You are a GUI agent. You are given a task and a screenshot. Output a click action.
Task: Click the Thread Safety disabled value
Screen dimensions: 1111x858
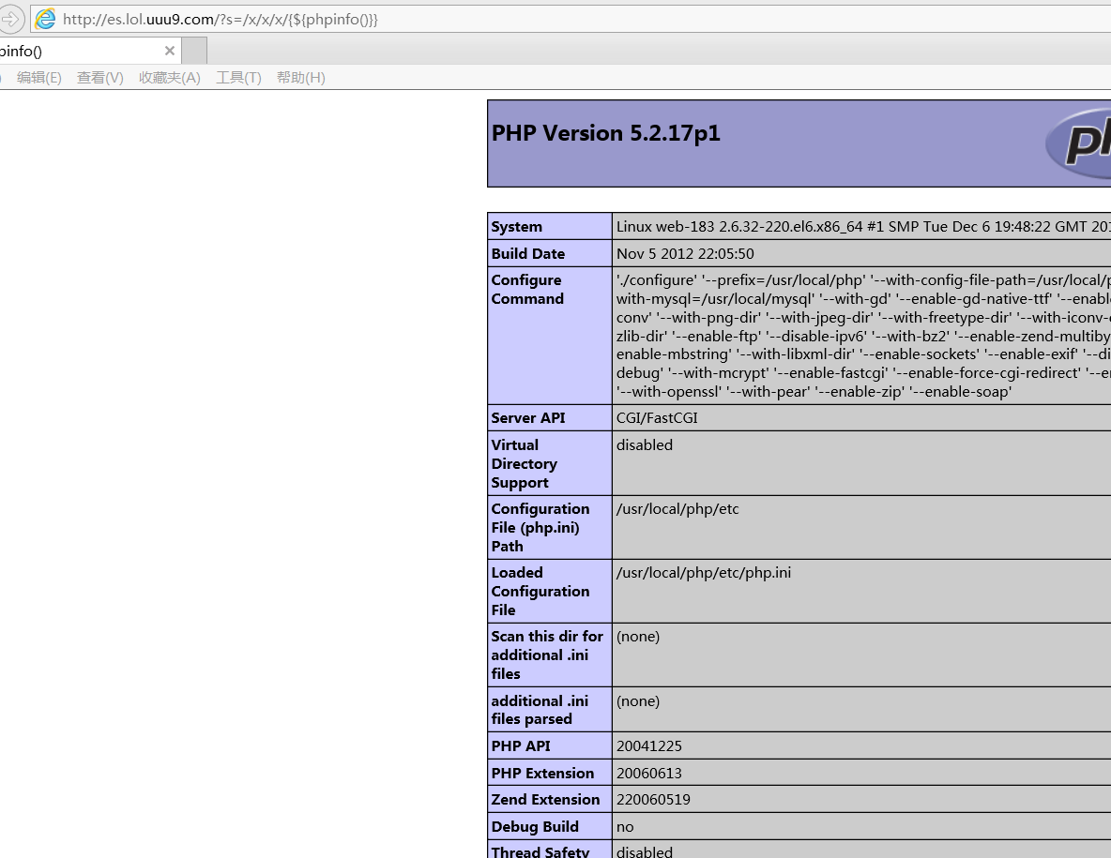click(644, 850)
